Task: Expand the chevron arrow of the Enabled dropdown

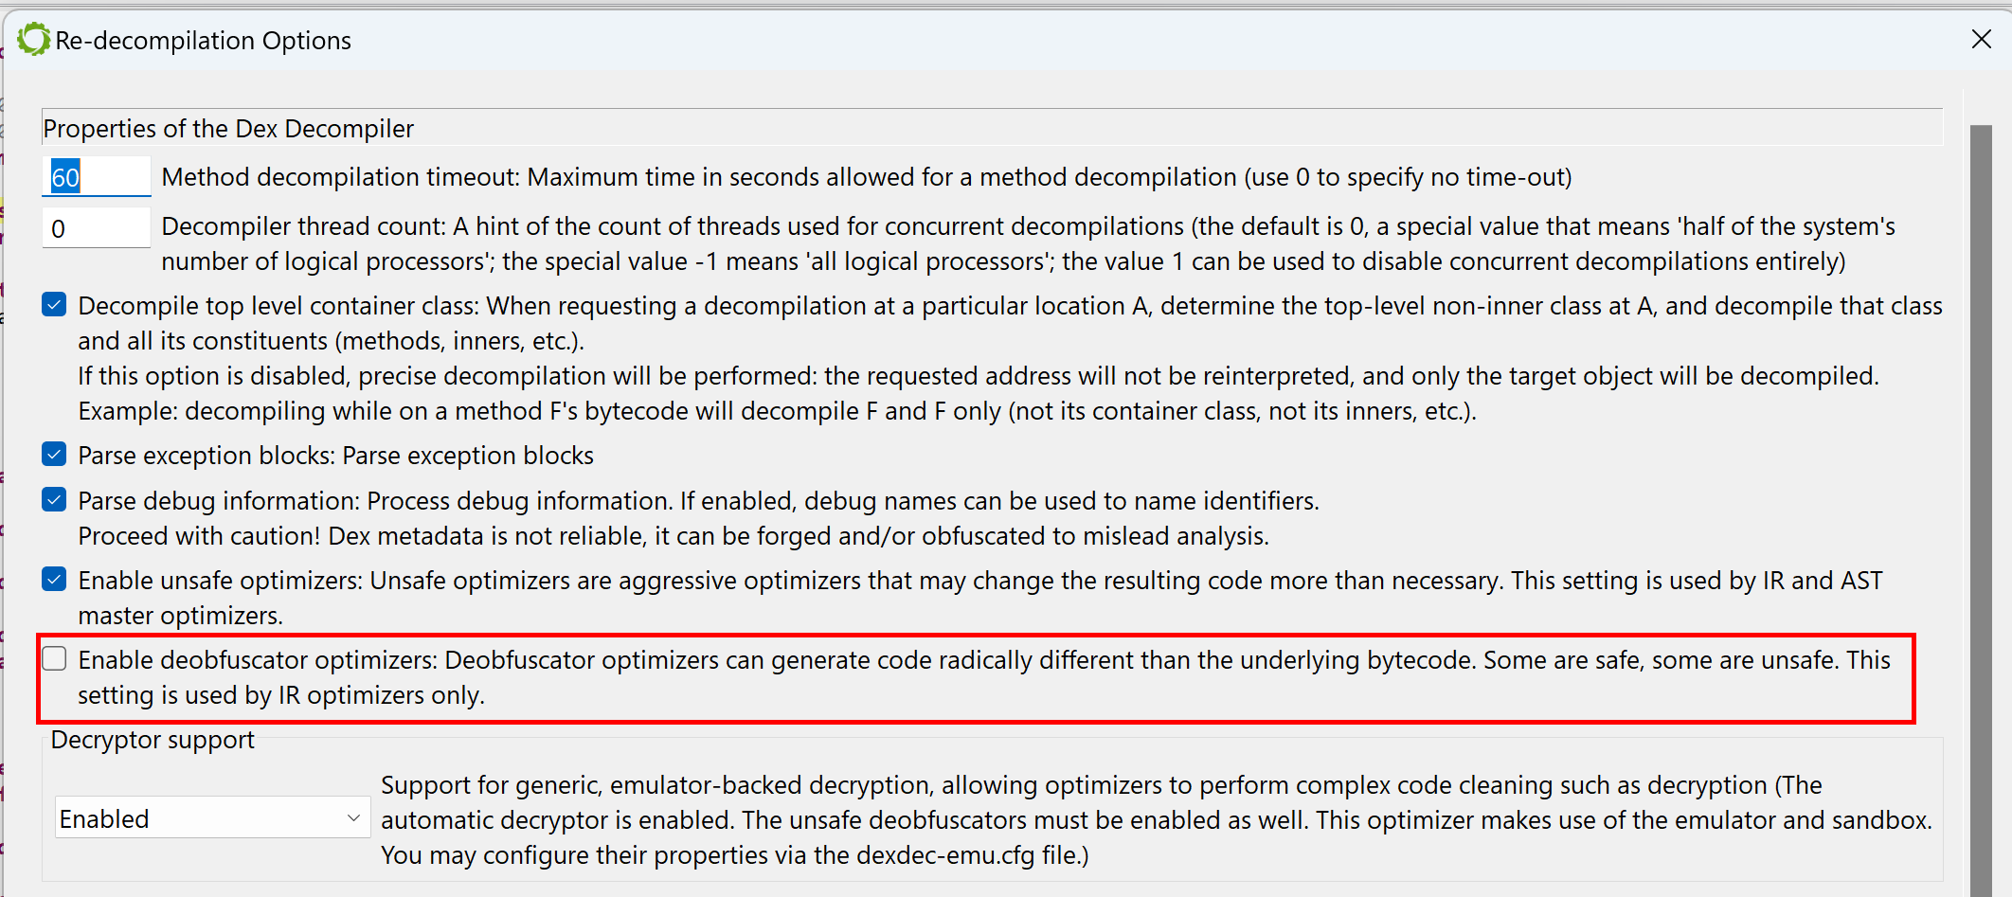Action: (x=353, y=817)
